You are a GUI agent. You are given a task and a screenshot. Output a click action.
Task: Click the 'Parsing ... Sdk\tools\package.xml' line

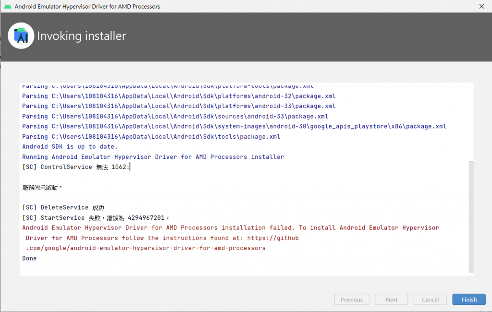pos(151,136)
